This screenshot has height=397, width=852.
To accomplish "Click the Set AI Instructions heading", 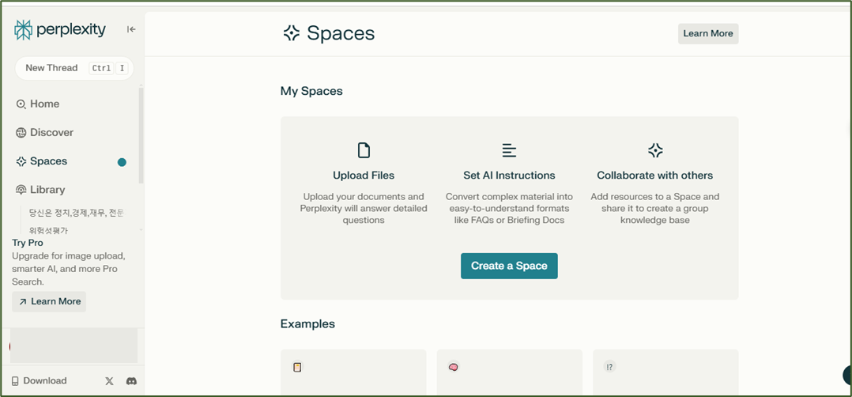I will pos(509,176).
